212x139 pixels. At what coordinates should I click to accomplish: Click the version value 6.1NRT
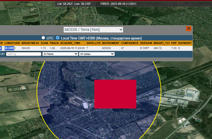(145, 48)
